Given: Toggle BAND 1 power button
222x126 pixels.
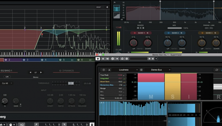Looking at the screenshot, I should [135, 33].
